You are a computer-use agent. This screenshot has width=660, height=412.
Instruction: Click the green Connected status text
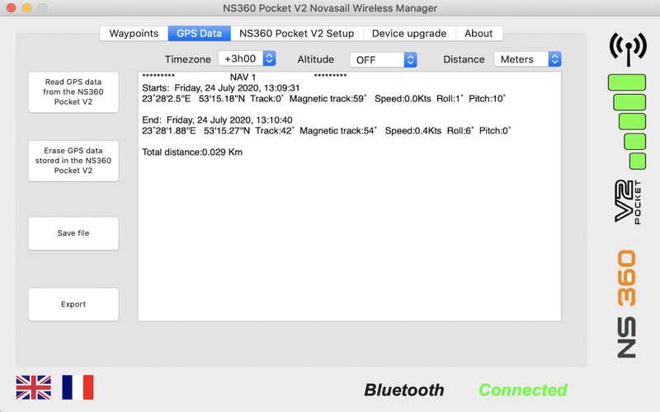click(523, 390)
